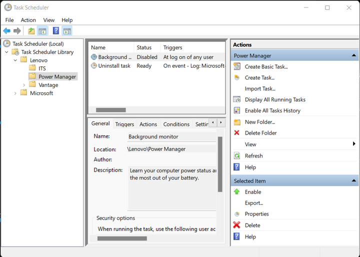This screenshot has height=257, width=360.
Task: Click Help under Power Manager actions
Action: (x=250, y=167)
